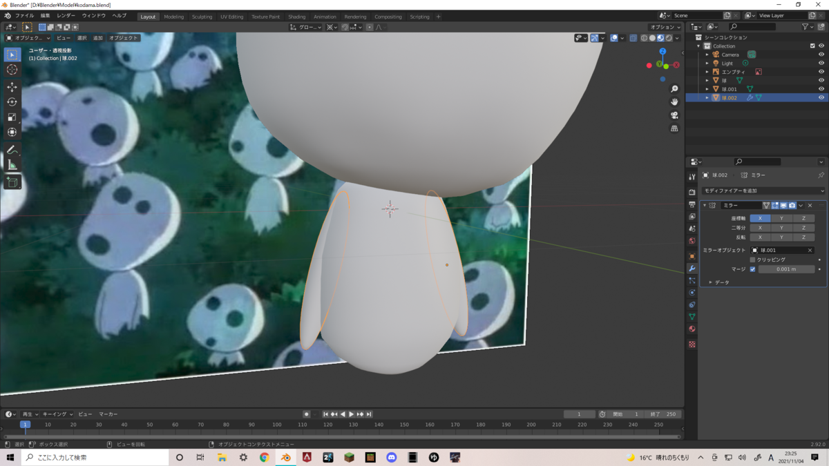Select the Add Cube tool
Viewport: 829px width, 466px height.
click(x=12, y=182)
